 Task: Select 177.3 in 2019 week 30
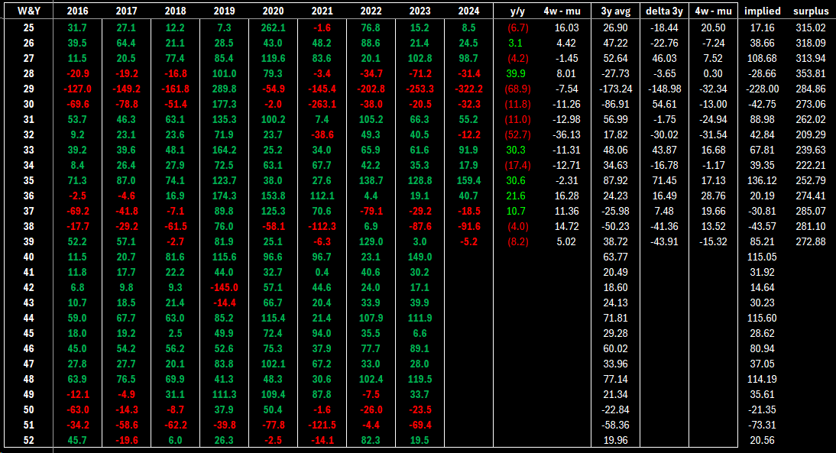pos(224,105)
